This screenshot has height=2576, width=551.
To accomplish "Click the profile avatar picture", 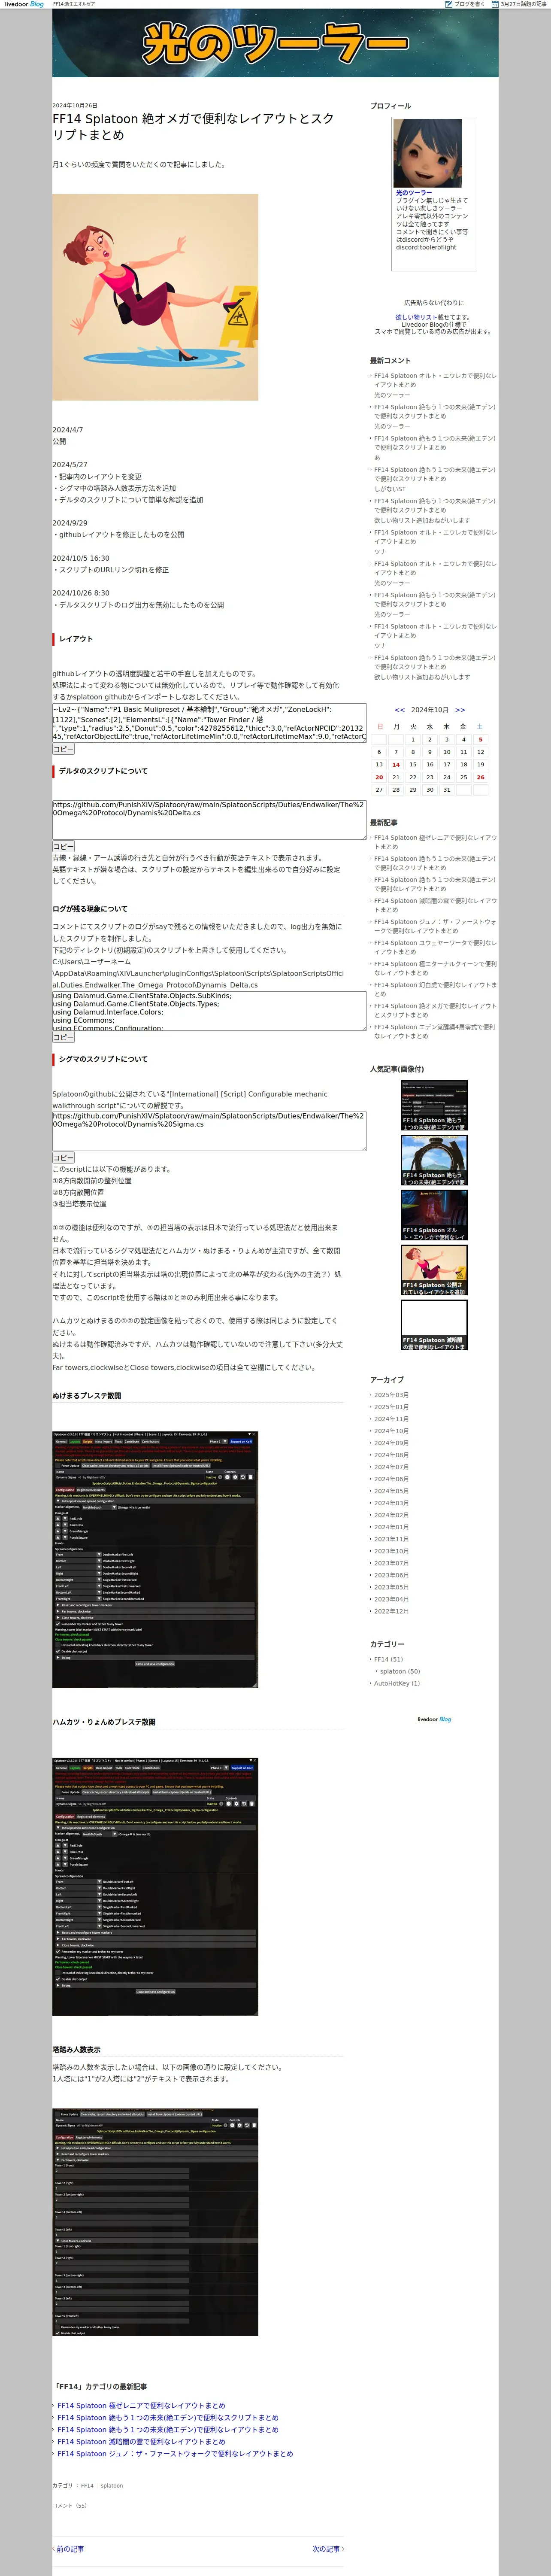I will [x=427, y=153].
